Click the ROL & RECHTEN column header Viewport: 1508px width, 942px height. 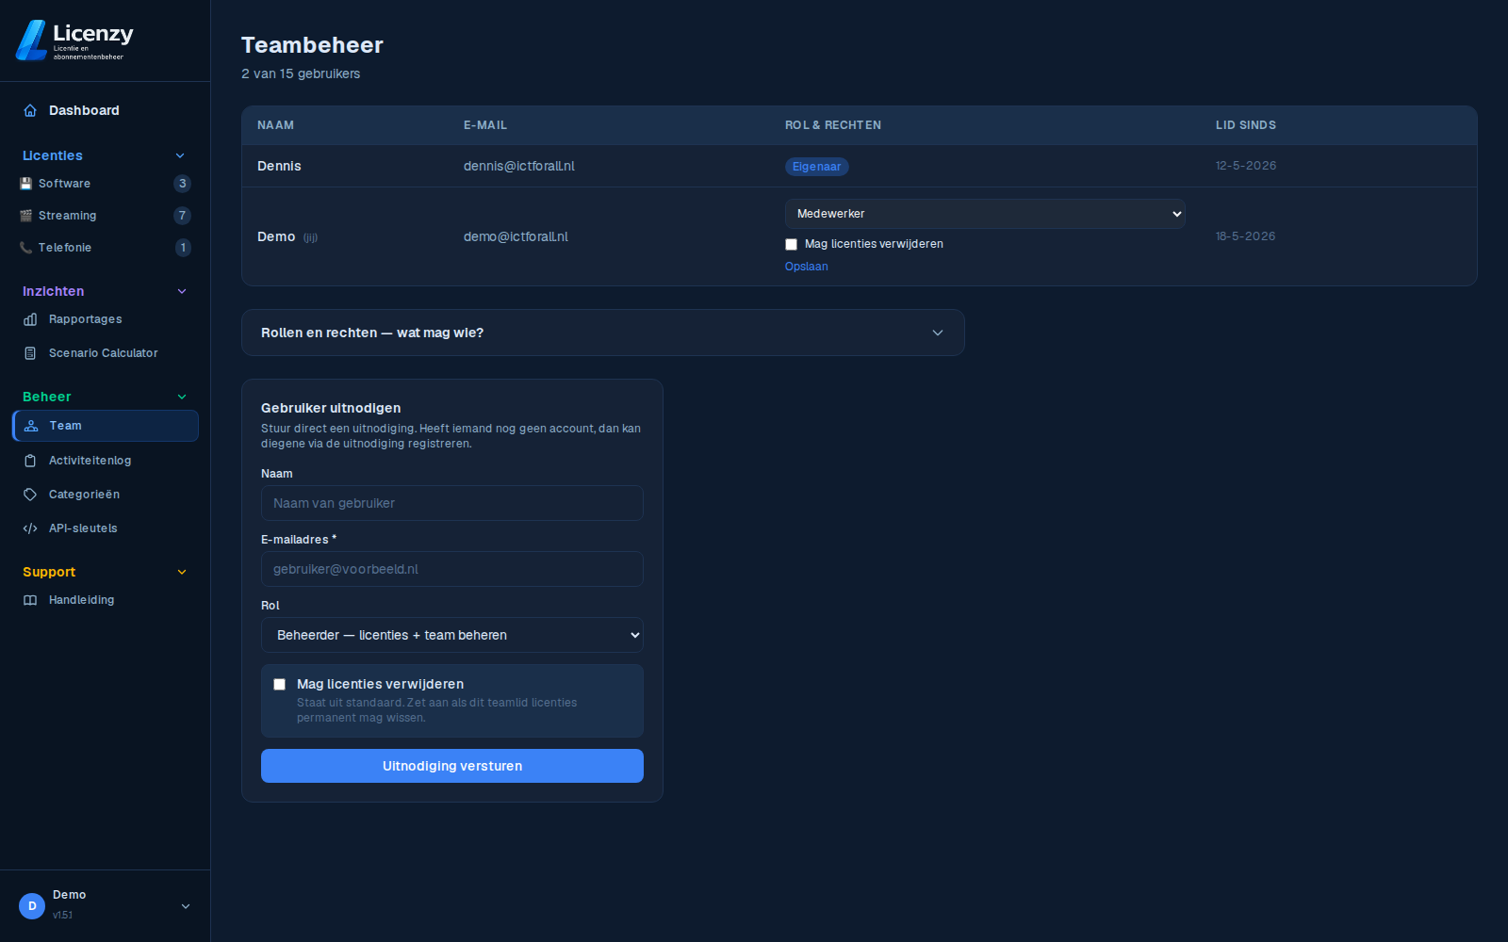click(833, 125)
